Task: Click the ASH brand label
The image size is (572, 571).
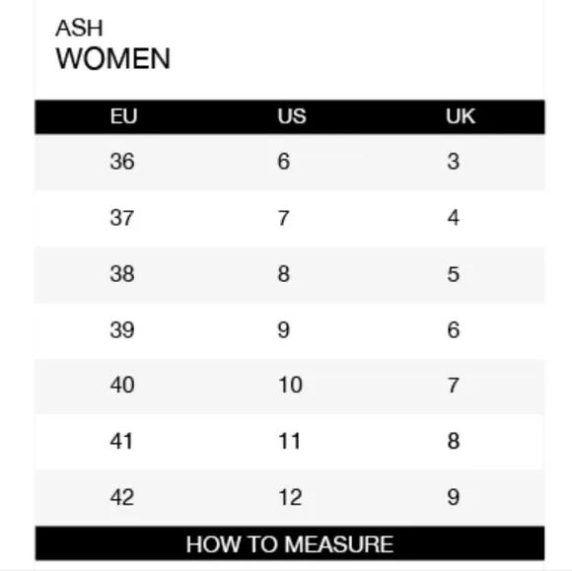Action: pos(79,28)
